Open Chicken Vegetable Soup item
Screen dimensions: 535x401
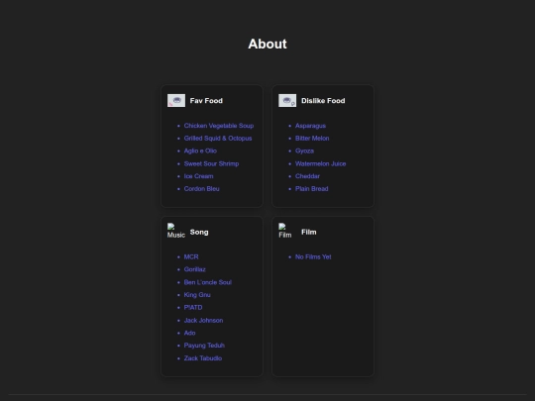coord(219,126)
